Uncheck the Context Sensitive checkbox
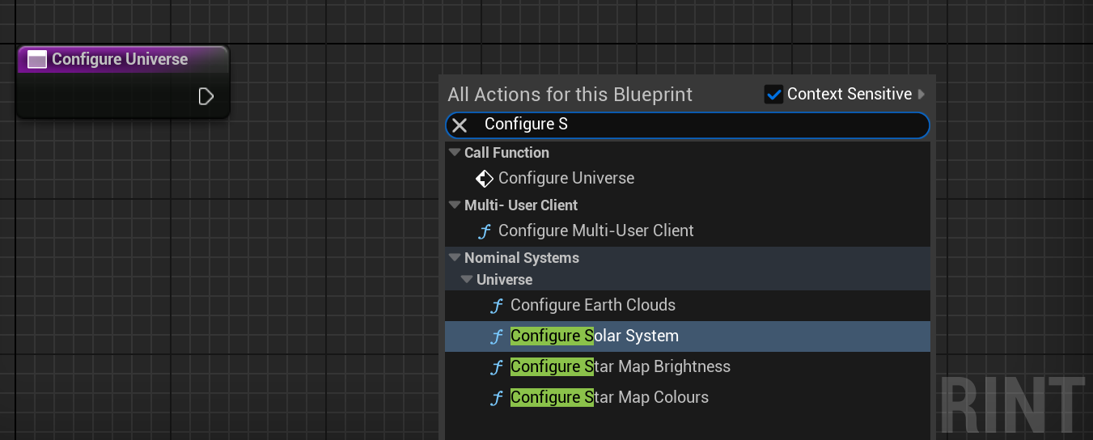 773,95
